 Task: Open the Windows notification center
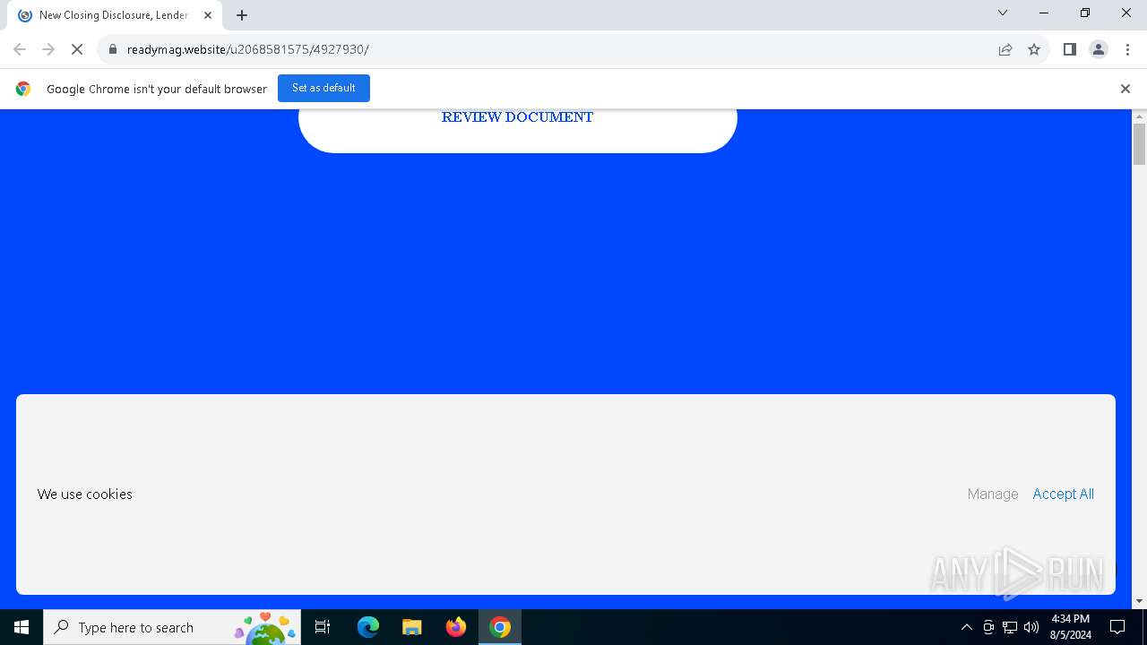[x=1117, y=627]
